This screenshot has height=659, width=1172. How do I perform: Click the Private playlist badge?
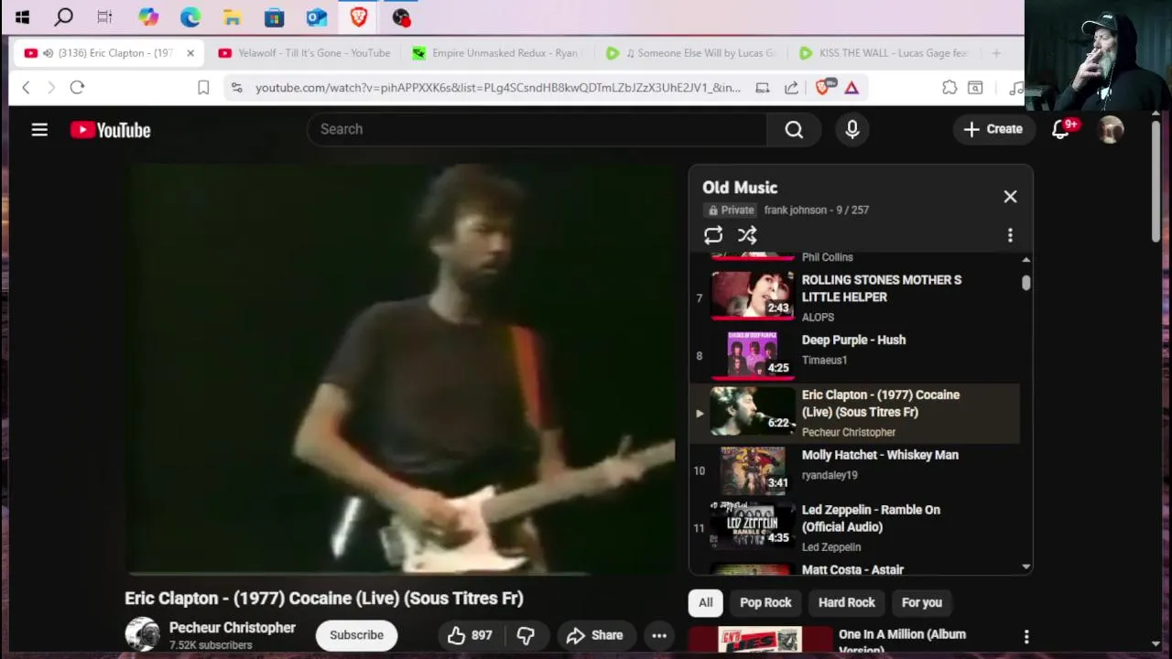tap(731, 210)
